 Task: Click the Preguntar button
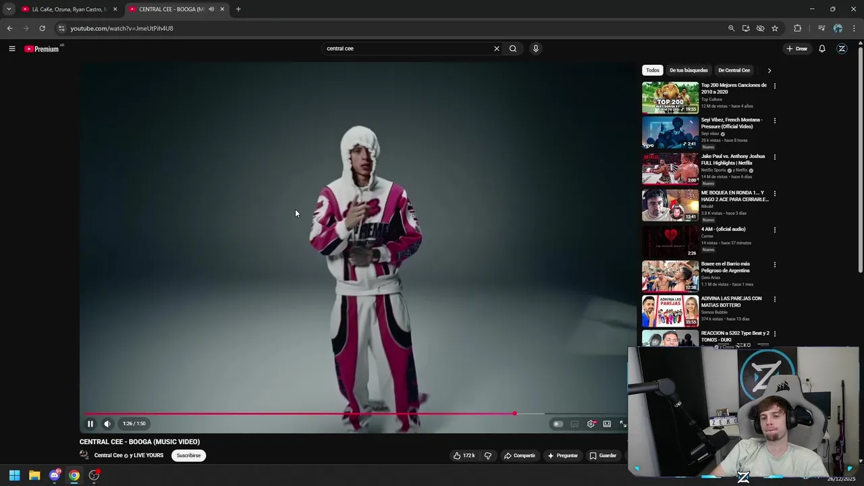point(563,456)
